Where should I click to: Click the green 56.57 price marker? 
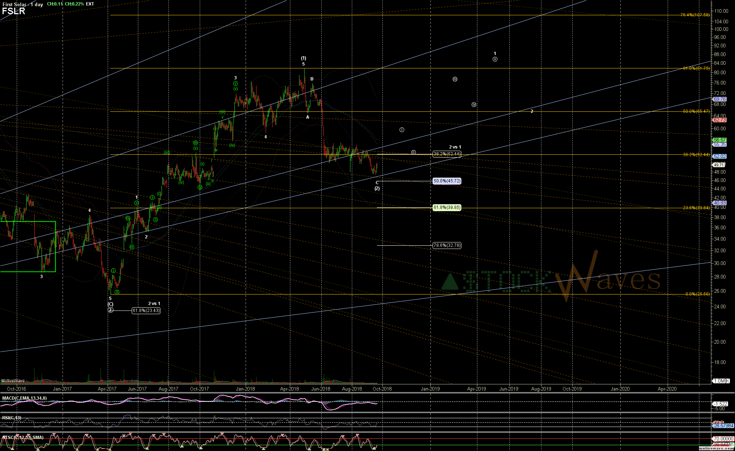(719, 140)
